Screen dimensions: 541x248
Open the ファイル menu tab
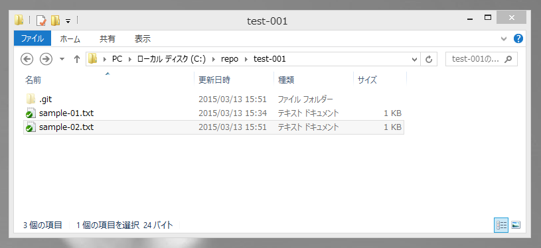[x=33, y=38]
